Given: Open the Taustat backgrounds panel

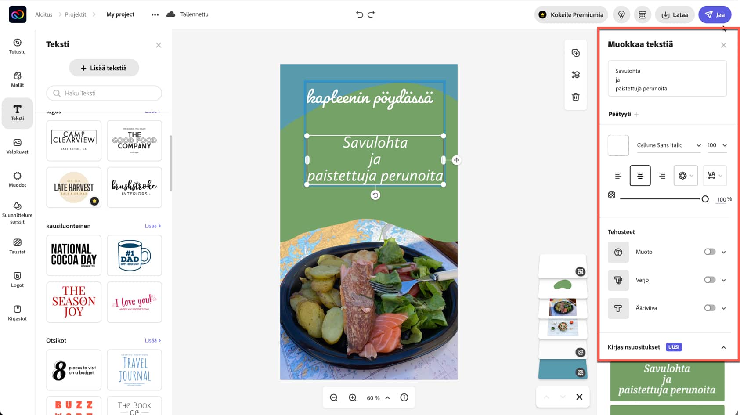Looking at the screenshot, I should [x=17, y=246].
